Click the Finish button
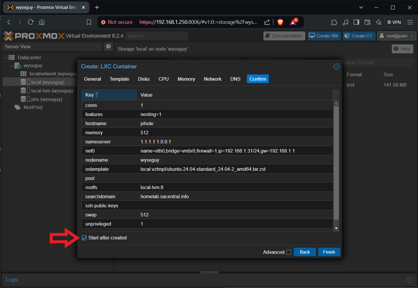This screenshot has width=418, height=288. 329,252
